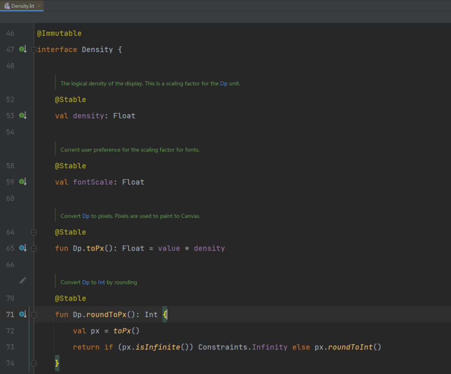451x374 pixels.
Task: Open Dp link in 'Convert Dp to pixels' comment
Action: (x=86, y=216)
